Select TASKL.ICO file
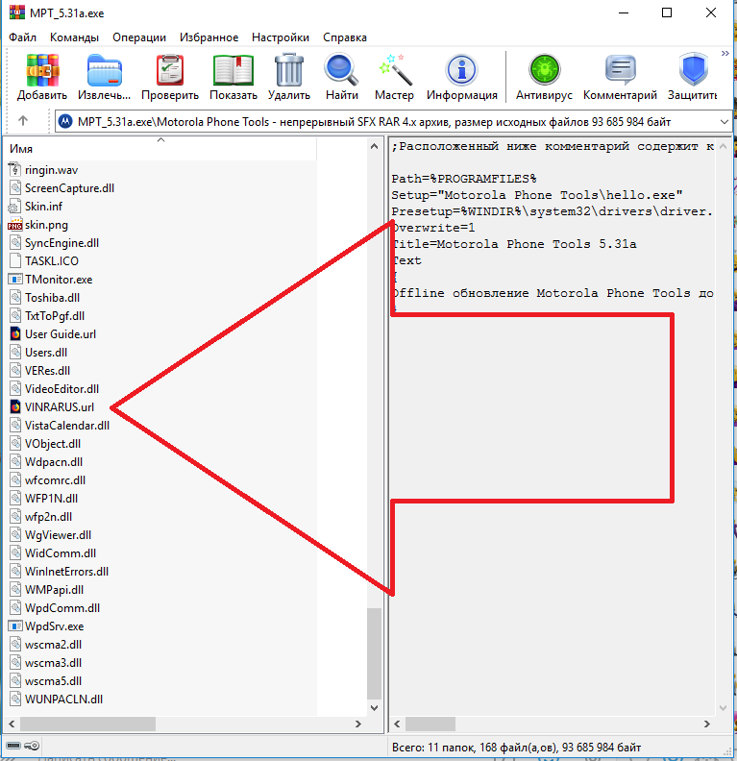Viewport: 737px width, 761px height. [52, 261]
